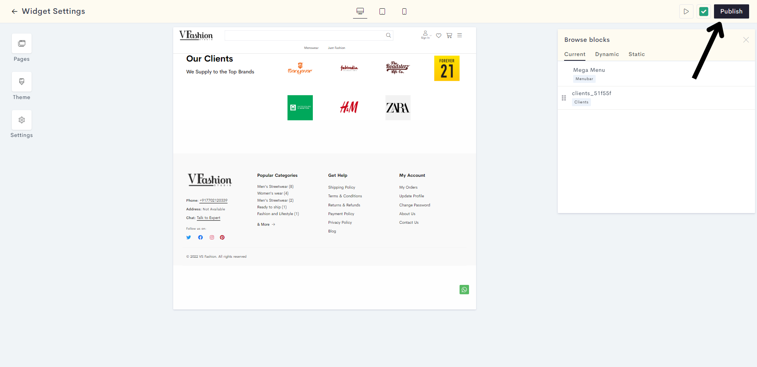757x367 pixels.
Task: Open the Contact Us link
Action: 409,223
